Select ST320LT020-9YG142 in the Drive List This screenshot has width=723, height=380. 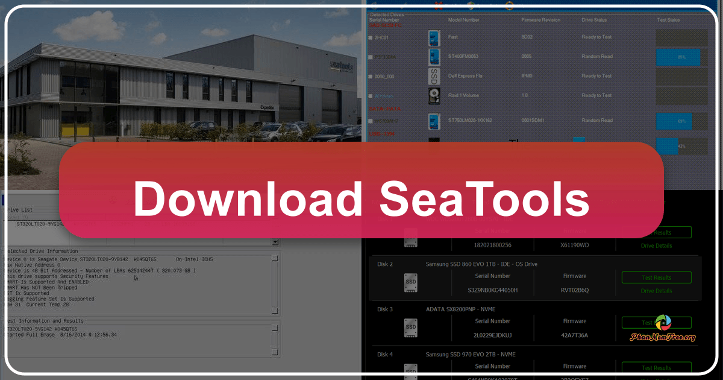[39, 223]
